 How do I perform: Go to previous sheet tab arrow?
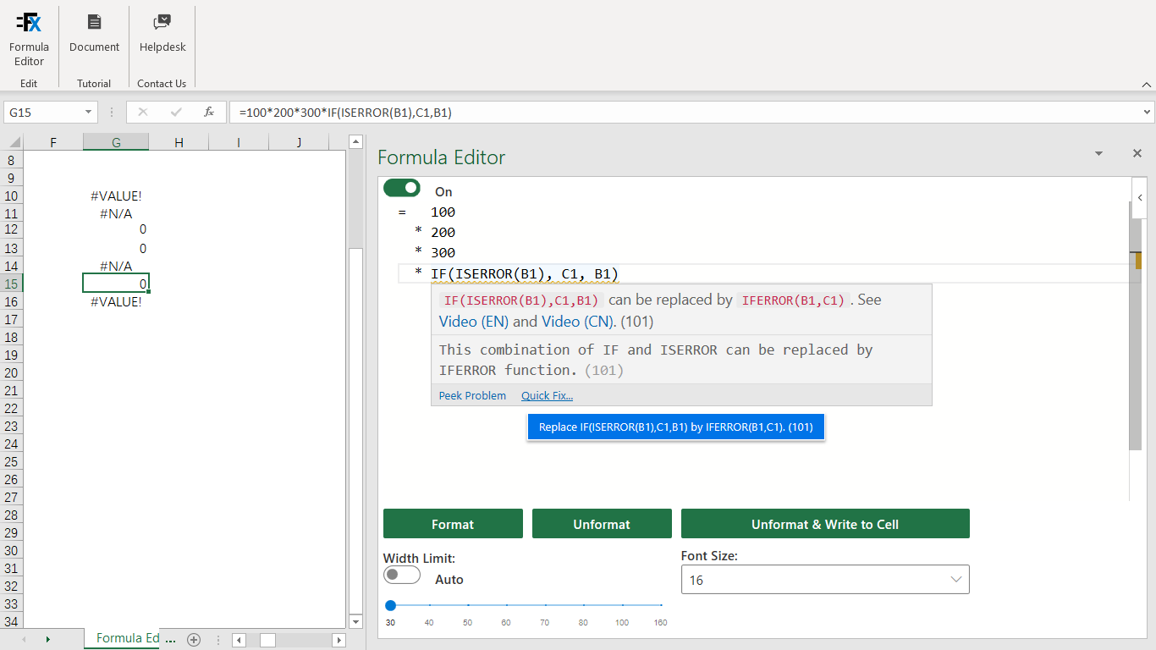[x=23, y=640]
